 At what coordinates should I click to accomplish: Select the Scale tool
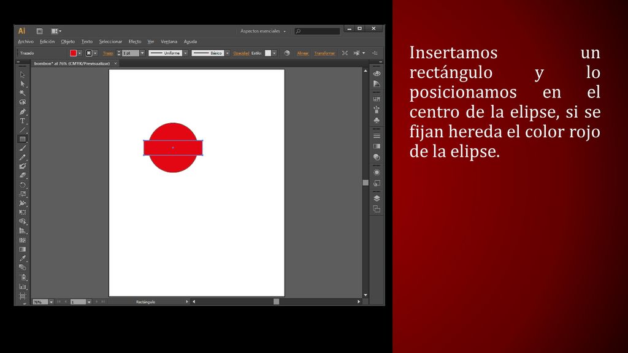pos(23,194)
